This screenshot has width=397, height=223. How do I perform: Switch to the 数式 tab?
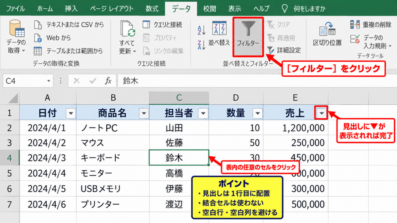tap(152, 8)
